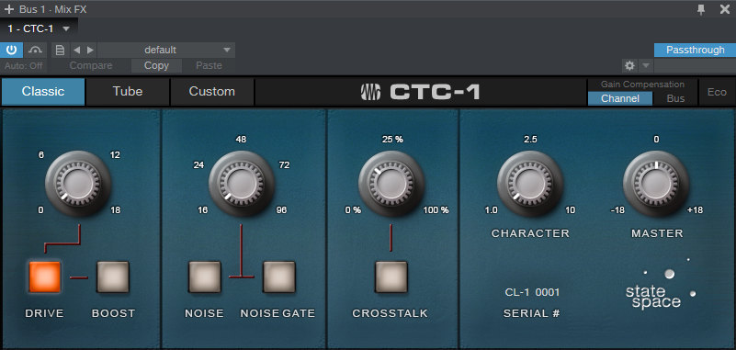736x350 pixels.
Task: Click the Master level knob
Action: point(656,184)
